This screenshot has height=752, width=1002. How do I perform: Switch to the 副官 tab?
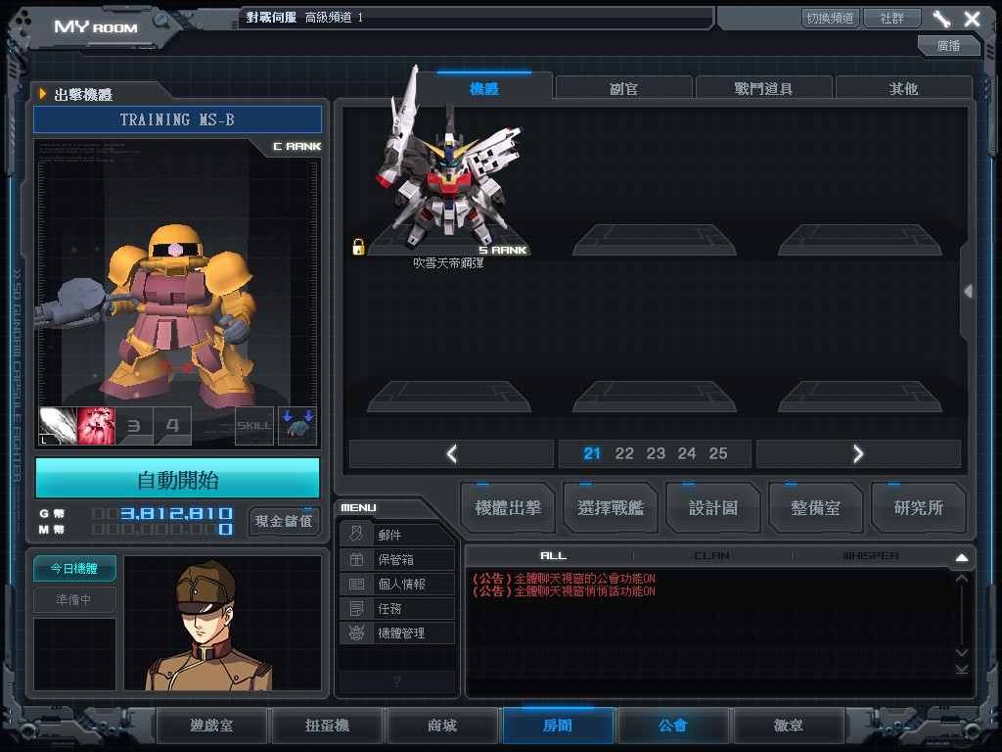[x=623, y=88]
